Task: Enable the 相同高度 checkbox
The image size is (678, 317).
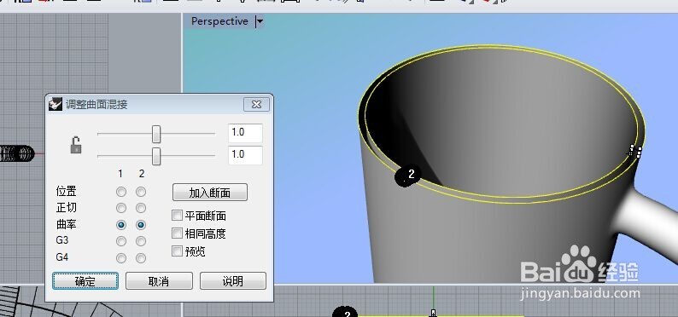Action: coord(177,233)
